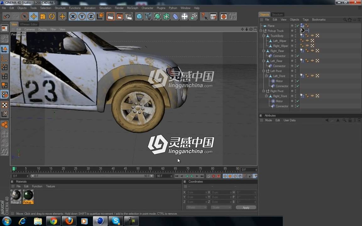Render to Picture Viewer icon
This screenshot has height=226, width=362.
120,16
